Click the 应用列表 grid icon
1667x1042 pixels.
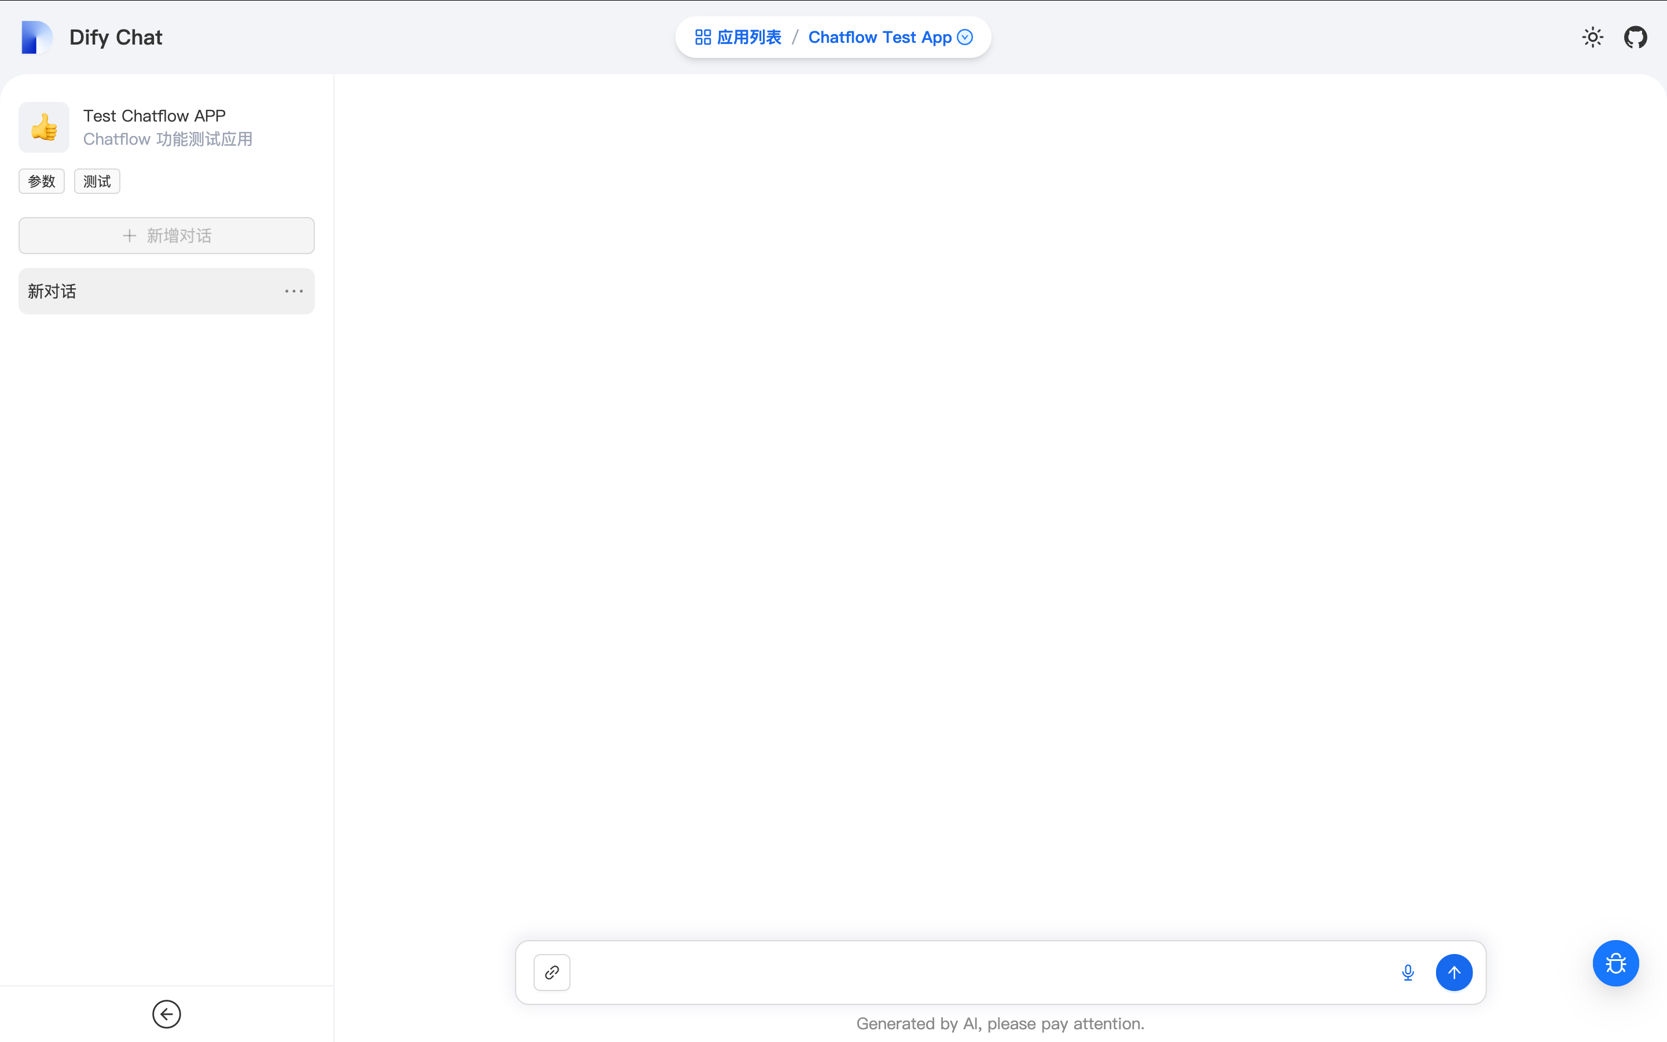coord(703,37)
